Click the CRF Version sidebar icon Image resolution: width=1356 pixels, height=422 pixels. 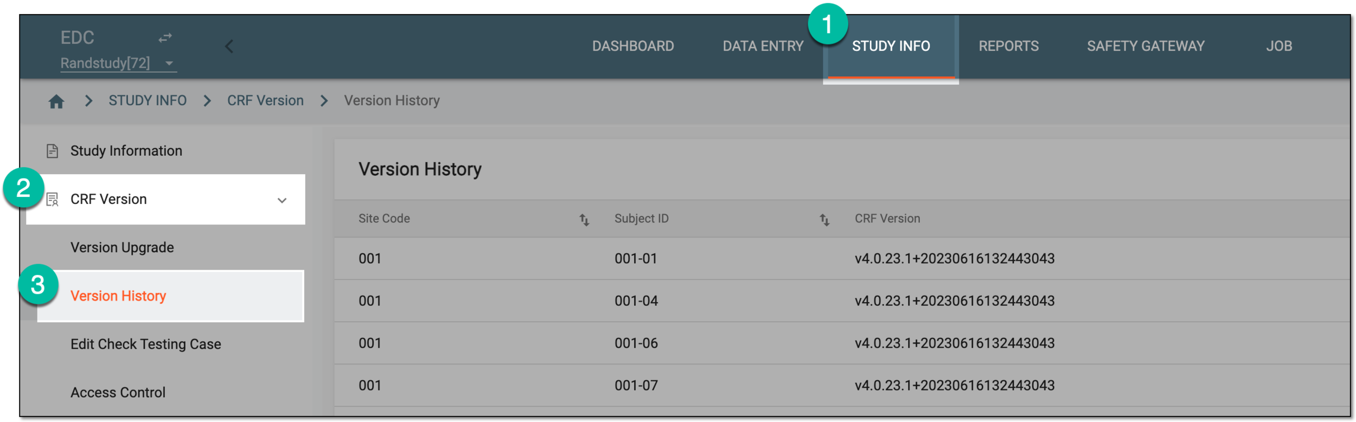52,200
